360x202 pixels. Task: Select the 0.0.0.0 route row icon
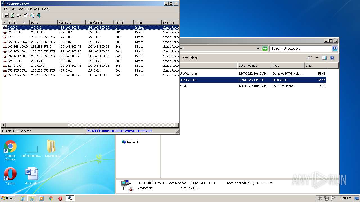(4, 27)
